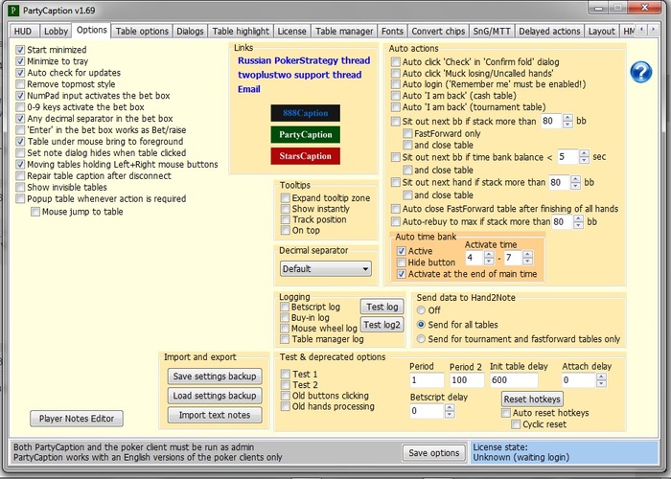Enable 0-9 keys activate the bet box
Screen dimensions: 671x479
pos(20,107)
